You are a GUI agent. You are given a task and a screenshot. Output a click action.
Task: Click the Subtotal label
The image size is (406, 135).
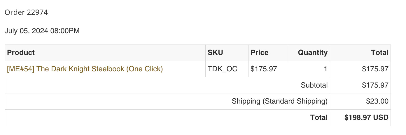click(314, 85)
